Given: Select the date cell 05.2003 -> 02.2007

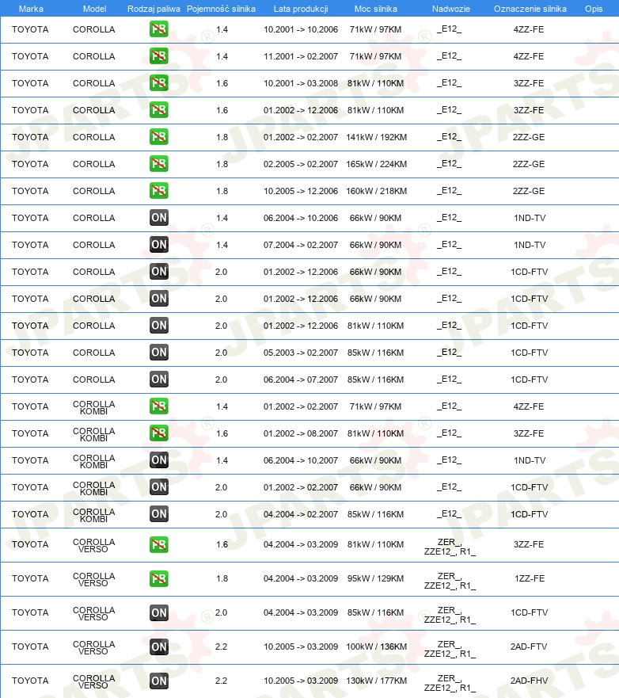Looking at the screenshot, I should pos(301,353).
